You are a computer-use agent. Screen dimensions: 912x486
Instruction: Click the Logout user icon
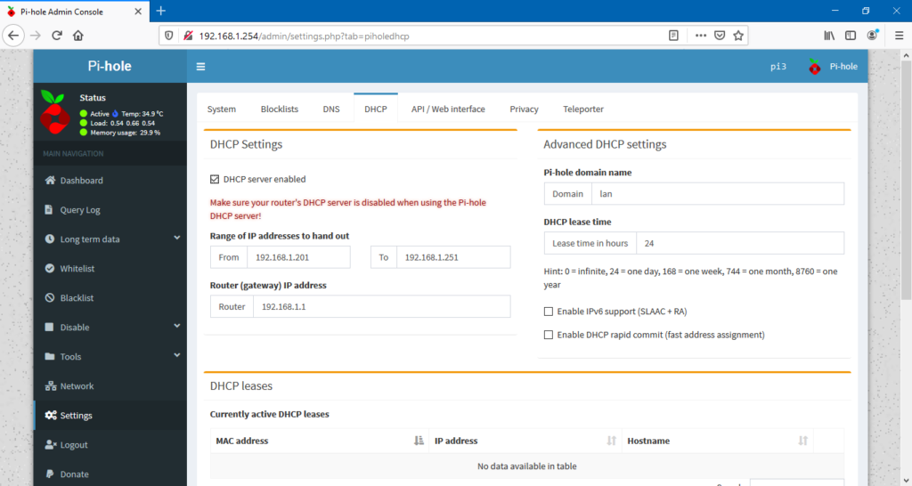[x=50, y=445]
